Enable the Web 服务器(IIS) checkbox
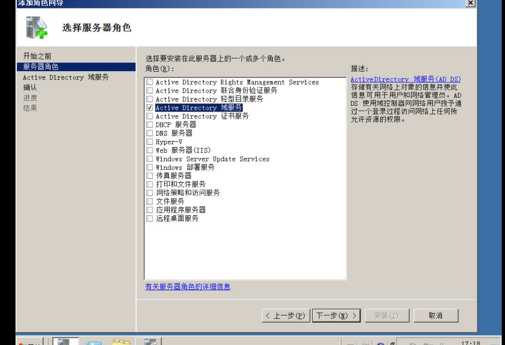The image size is (505, 345). [150, 150]
